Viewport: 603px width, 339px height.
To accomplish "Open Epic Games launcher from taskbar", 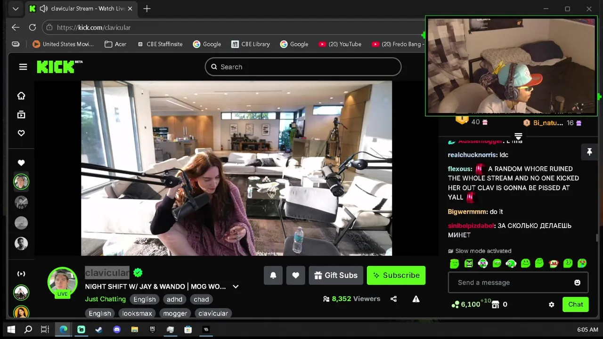I will coord(153,330).
